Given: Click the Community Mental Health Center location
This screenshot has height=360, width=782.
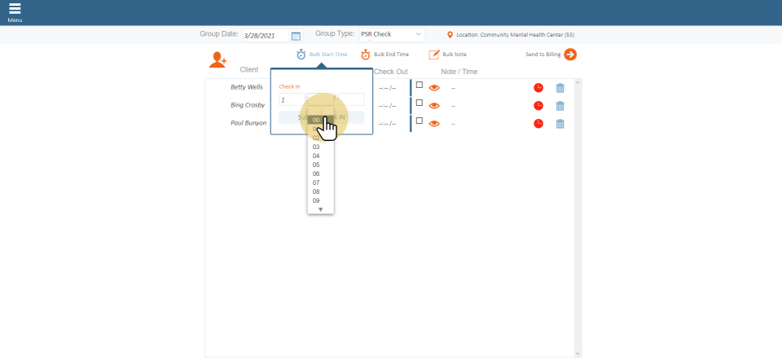Looking at the screenshot, I should point(515,35).
